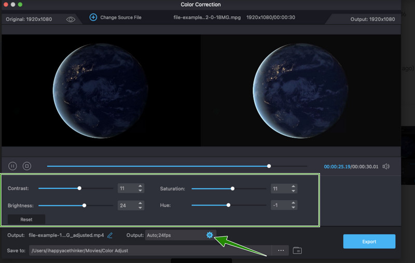Click the video timeline progress handle
Image resolution: width=415 pixels, height=263 pixels.
pos(269,166)
